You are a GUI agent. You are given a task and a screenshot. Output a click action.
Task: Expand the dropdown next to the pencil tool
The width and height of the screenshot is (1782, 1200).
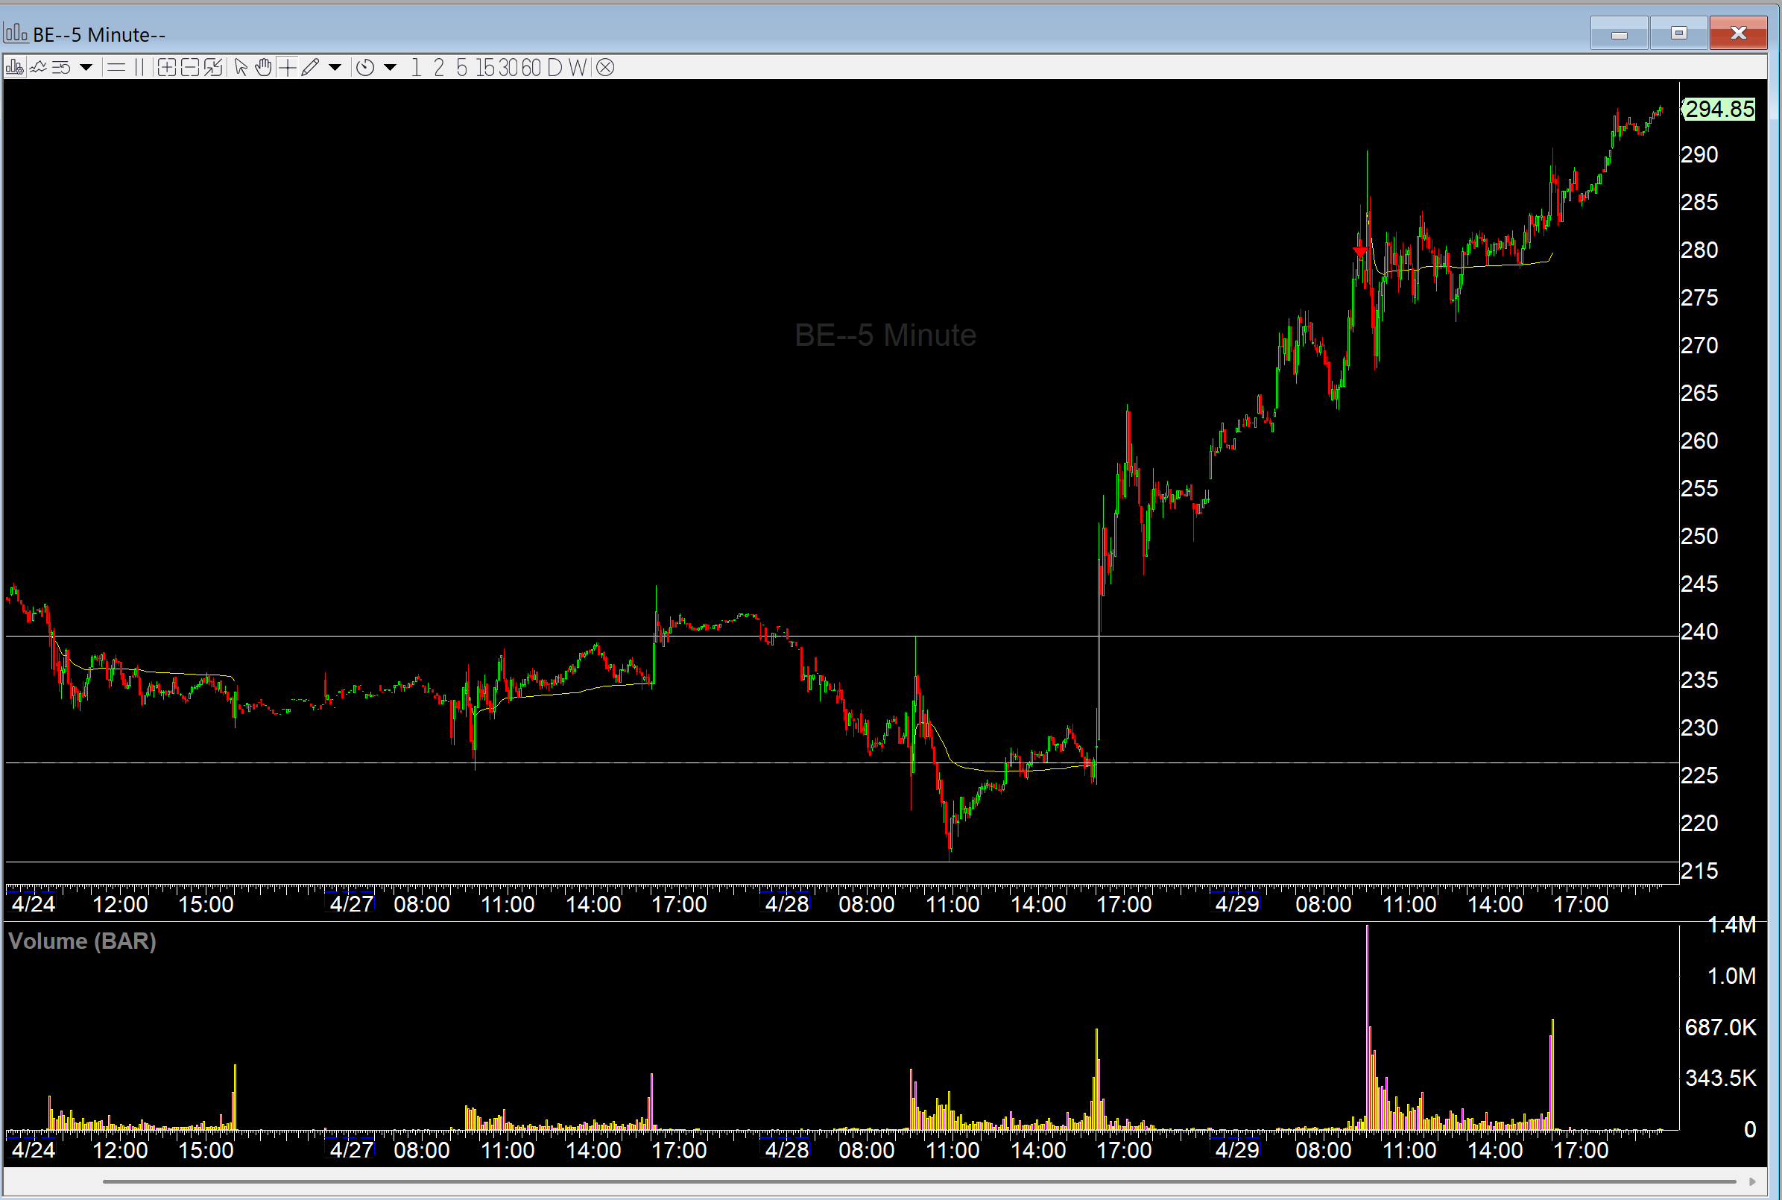click(335, 68)
